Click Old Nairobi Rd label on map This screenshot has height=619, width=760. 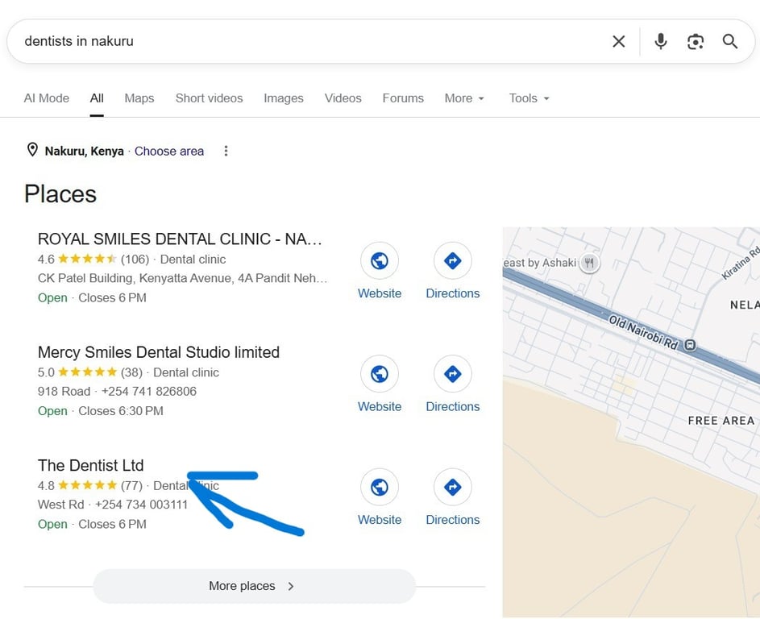point(643,333)
